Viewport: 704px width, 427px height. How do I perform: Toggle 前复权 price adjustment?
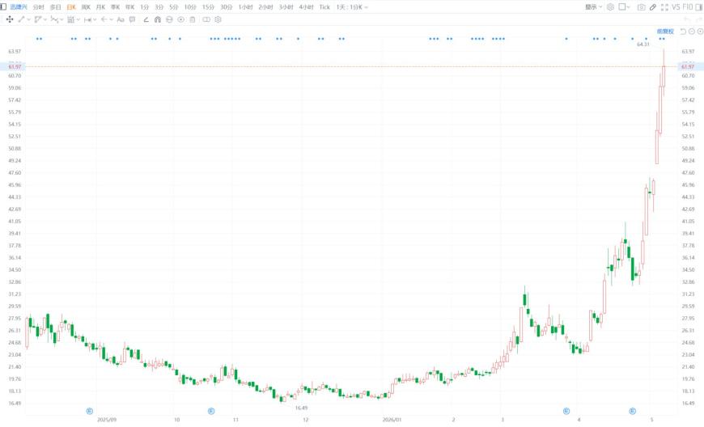click(x=665, y=32)
